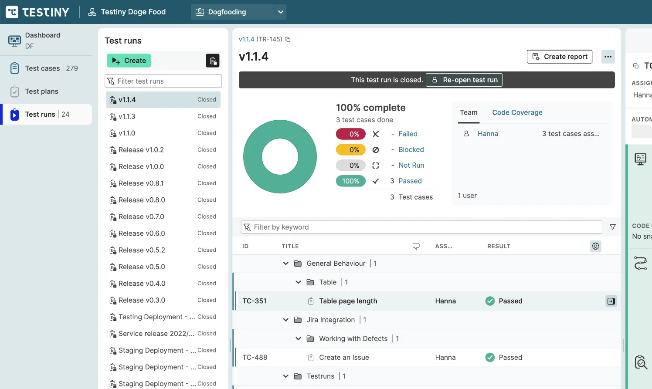The height and width of the screenshot is (389, 652).
Task: Open the three-dots more options menu
Action: pyautogui.click(x=608, y=57)
